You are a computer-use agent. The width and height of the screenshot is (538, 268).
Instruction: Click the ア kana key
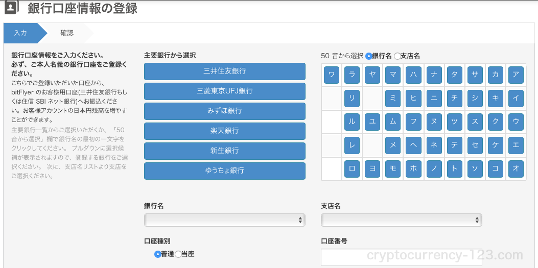516,75
